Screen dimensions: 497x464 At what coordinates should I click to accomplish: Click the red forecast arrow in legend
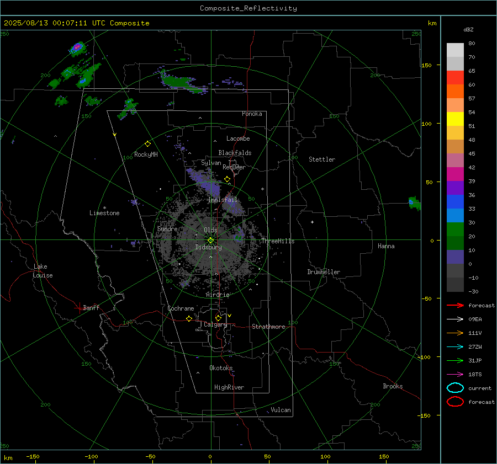455,305
